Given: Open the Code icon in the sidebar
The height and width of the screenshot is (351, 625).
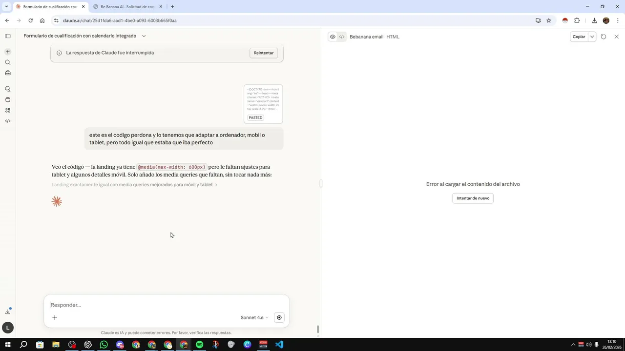Looking at the screenshot, I should point(8,121).
